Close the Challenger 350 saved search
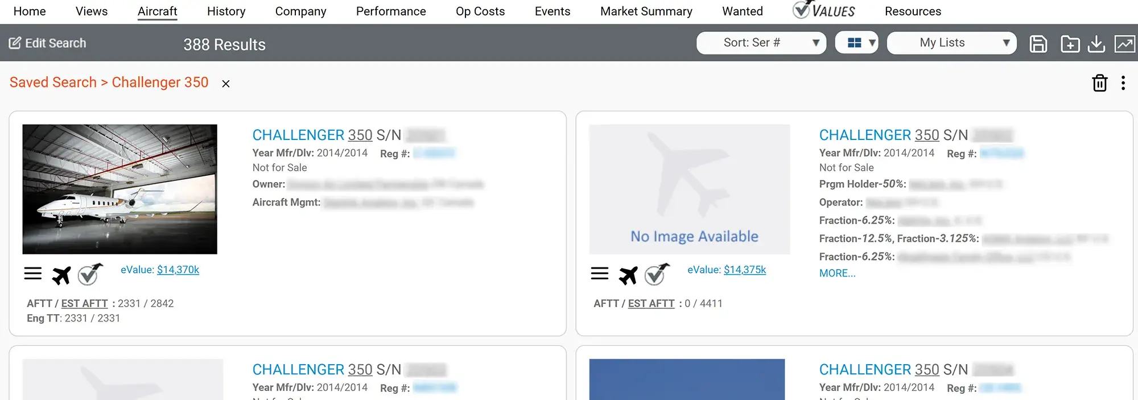1138x400 pixels. [226, 84]
